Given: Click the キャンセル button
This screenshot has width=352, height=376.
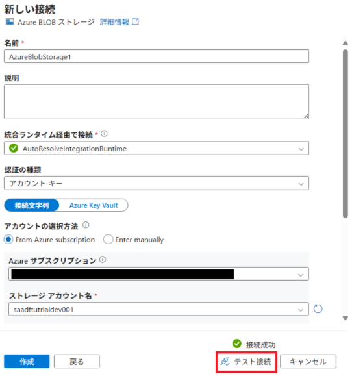Looking at the screenshot, I should point(308,361).
